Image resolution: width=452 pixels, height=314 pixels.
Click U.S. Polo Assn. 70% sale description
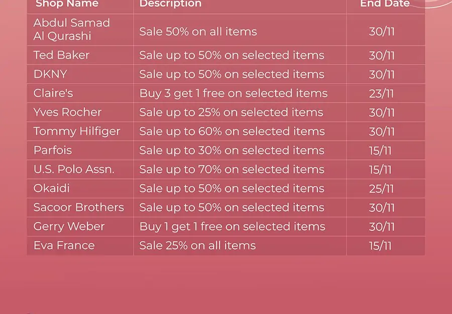tap(232, 169)
